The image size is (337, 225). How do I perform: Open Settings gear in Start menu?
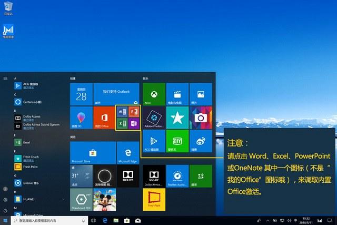(x=5, y=200)
